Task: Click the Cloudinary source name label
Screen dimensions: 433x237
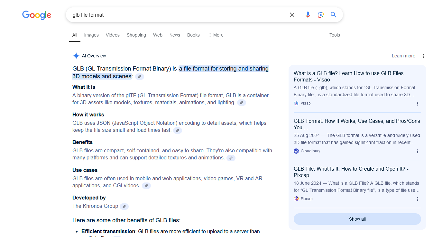Action: [x=310, y=151]
